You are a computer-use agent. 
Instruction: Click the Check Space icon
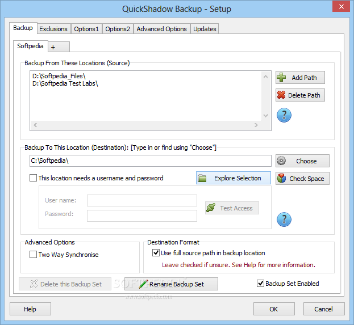pyautogui.click(x=281, y=178)
